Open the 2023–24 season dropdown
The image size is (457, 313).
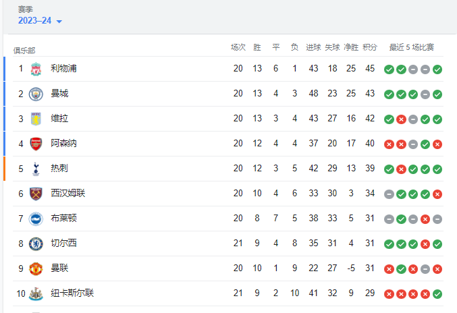coord(40,21)
